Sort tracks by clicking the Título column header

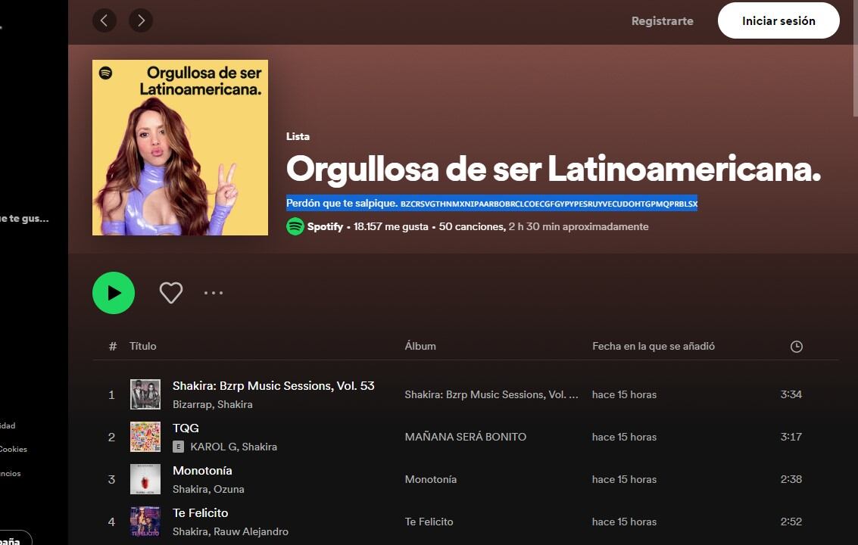[143, 346]
